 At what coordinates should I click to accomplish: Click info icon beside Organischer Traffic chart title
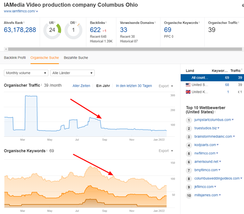point(41,85)
